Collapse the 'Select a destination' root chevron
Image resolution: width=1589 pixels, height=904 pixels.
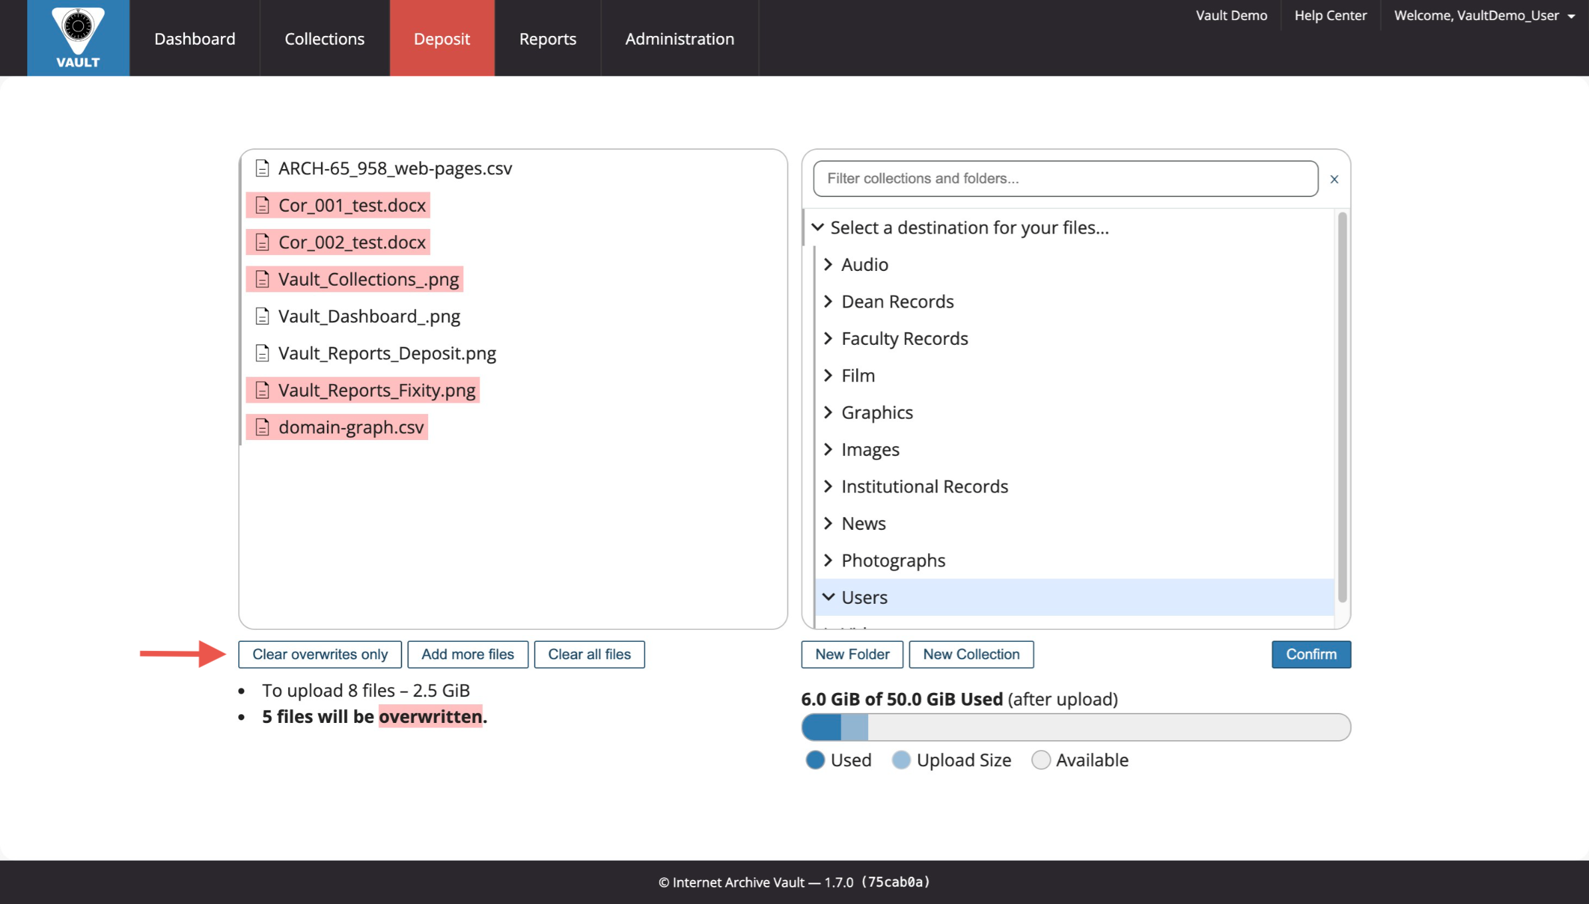tap(817, 227)
